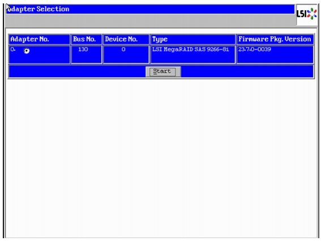The image size is (321, 245).
Task: Click the Bus No. column header
Action: click(x=87, y=39)
